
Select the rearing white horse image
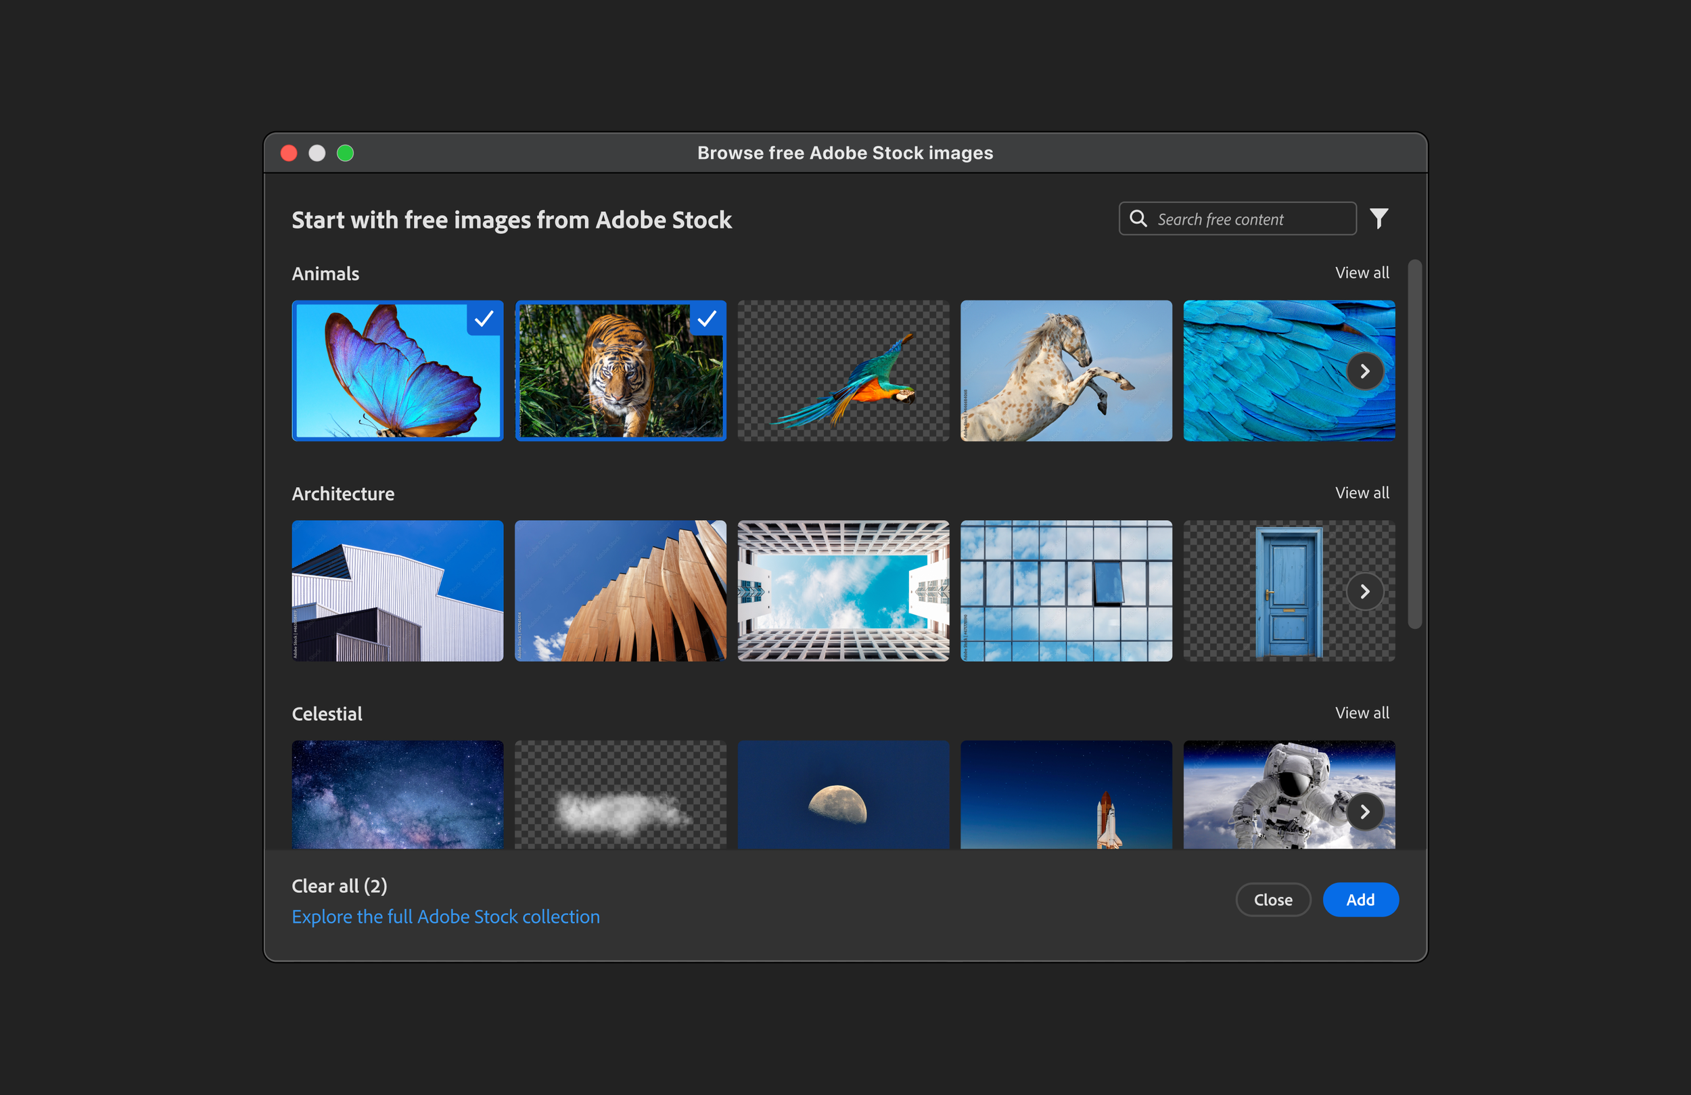pos(1066,371)
